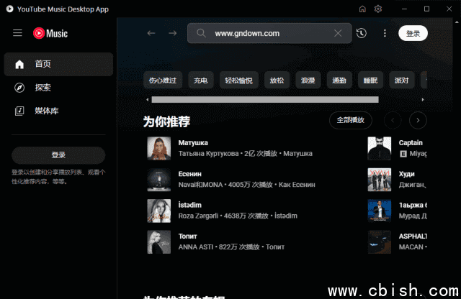Select the 伤心难过 mood chip
Image resolution: width=461 pixels, height=299 pixels.
pyautogui.click(x=162, y=80)
